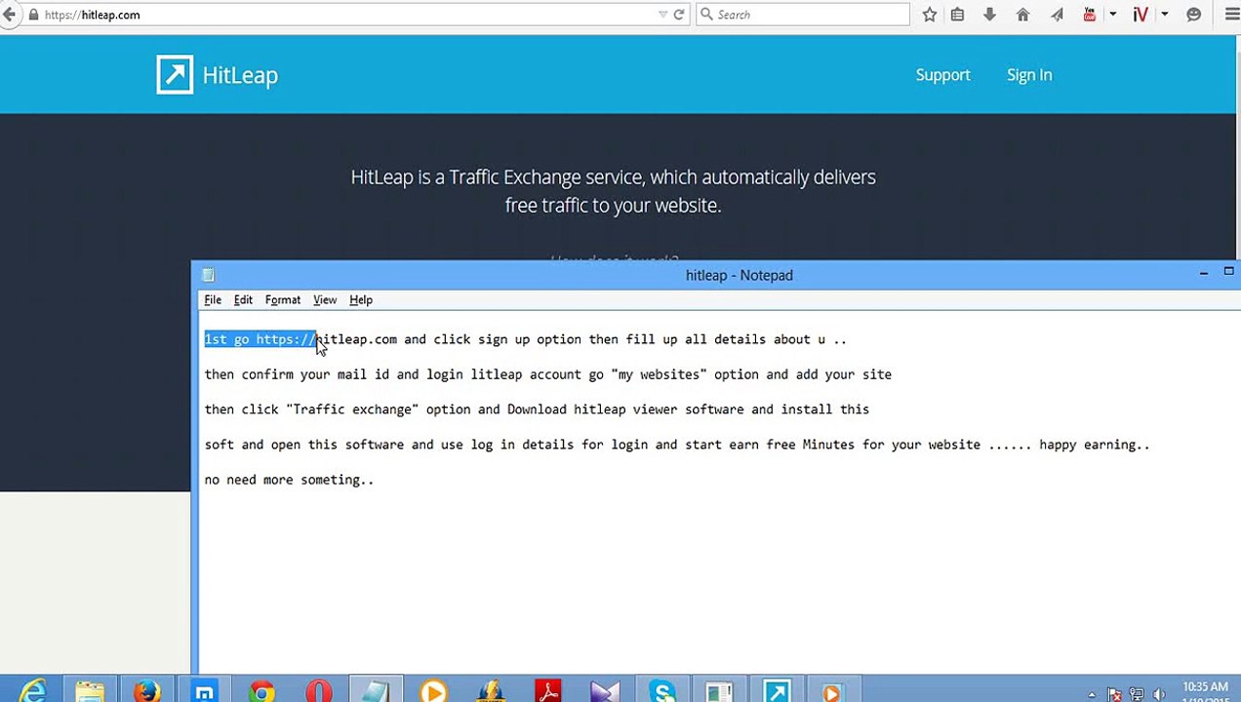Expand the iV icon dropdown arrow
This screenshot has height=702, width=1241.
click(1164, 15)
